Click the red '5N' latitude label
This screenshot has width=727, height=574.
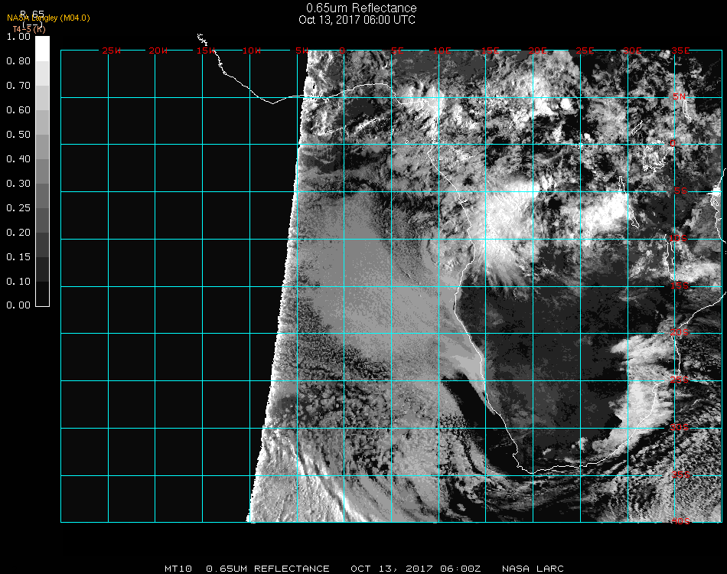pos(680,97)
